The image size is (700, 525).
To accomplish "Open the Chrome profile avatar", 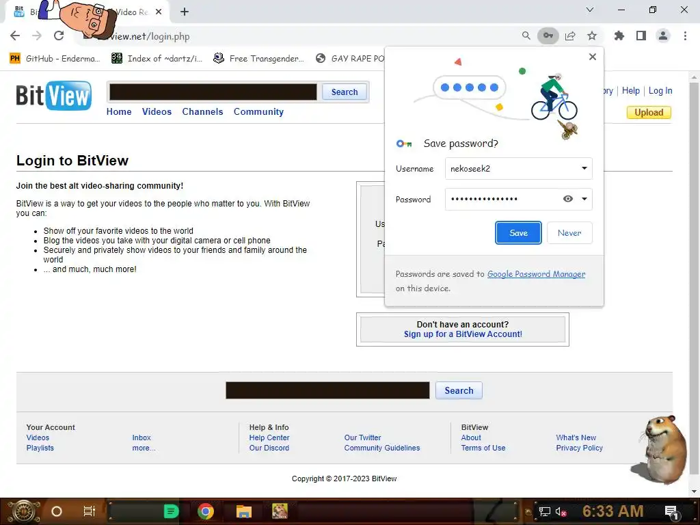I will (663, 36).
